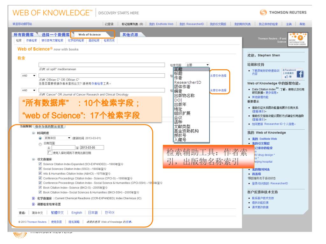The image size is (326, 244).
Task: Click the 注销 logout link
Action: point(289,24)
